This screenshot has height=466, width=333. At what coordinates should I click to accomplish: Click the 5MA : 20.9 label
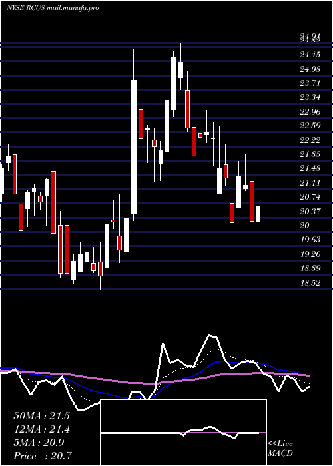(x=38, y=443)
